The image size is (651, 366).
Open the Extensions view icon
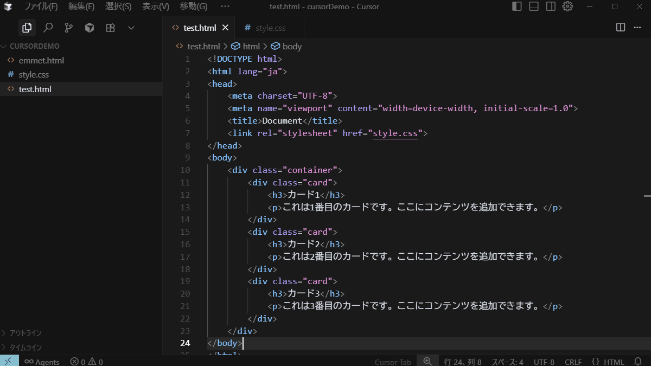(x=110, y=28)
